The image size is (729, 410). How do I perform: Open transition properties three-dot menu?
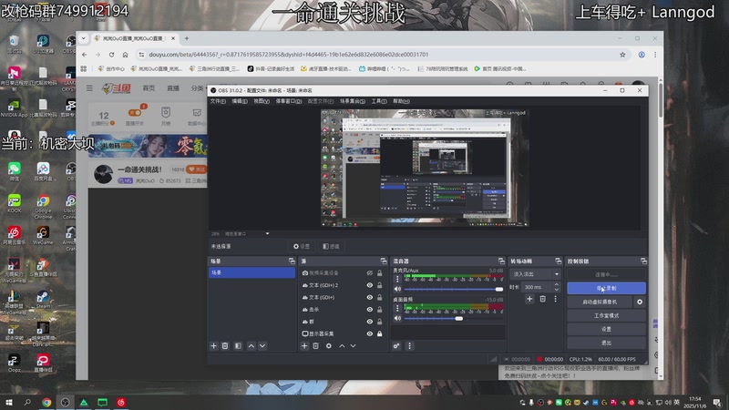[555, 299]
